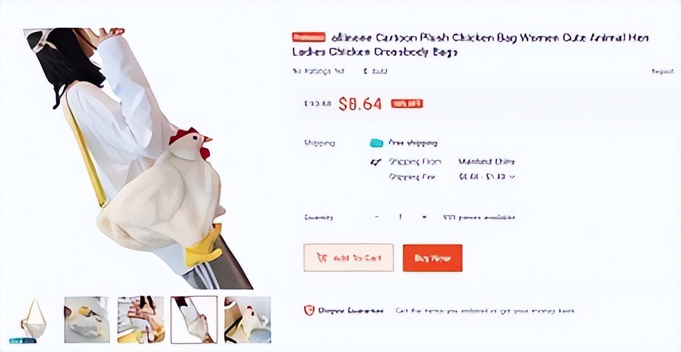
Task: Select the third product thumbnail
Action: coord(140,320)
